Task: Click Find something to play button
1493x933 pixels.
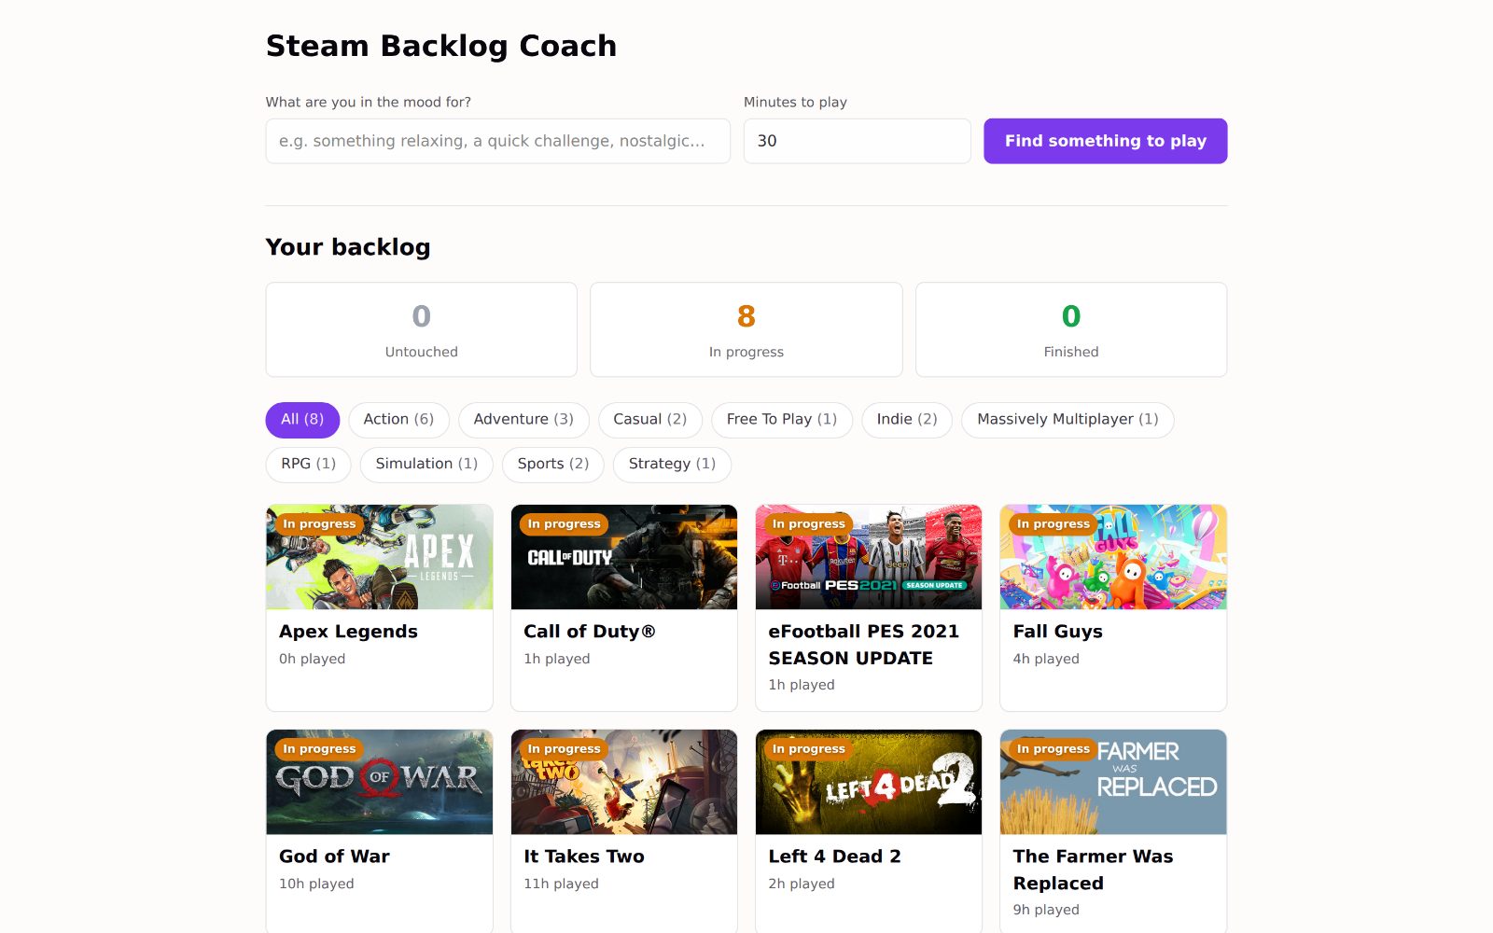Action: 1105,141
